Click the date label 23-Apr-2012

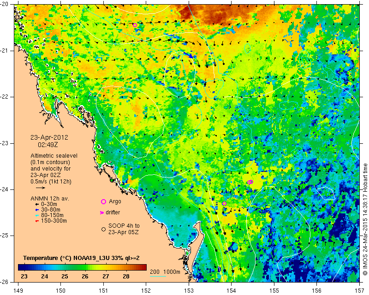pos(49,137)
